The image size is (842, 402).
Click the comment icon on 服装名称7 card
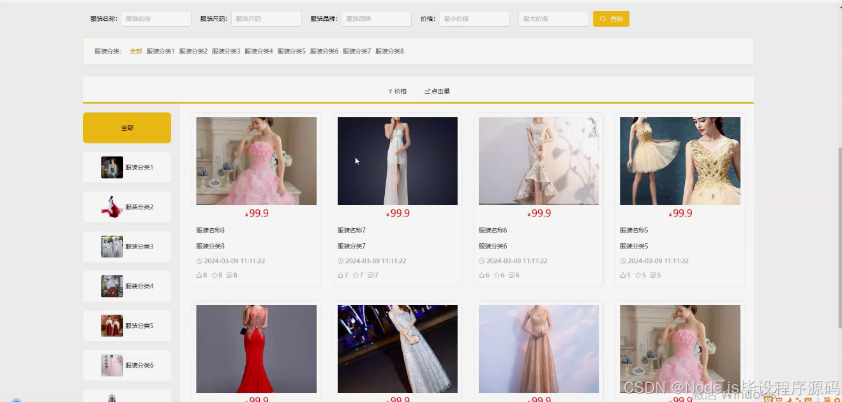(371, 275)
